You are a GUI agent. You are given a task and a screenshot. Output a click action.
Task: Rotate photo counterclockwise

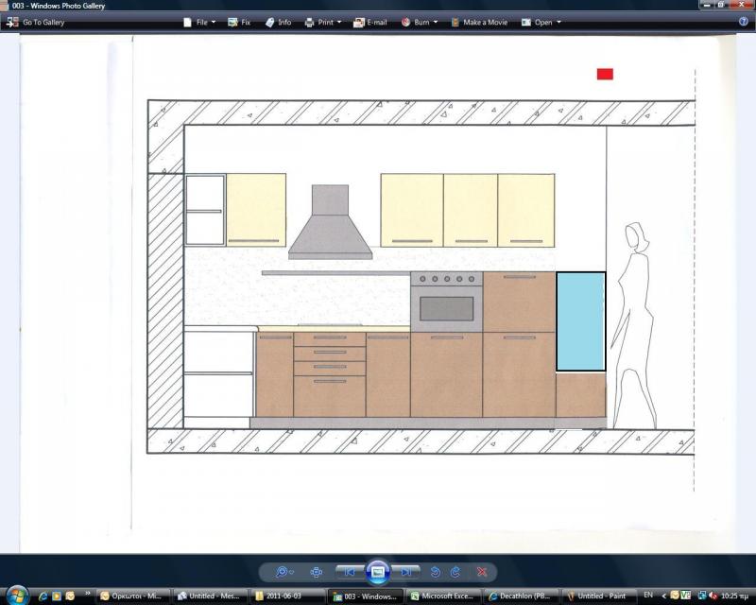(x=436, y=572)
